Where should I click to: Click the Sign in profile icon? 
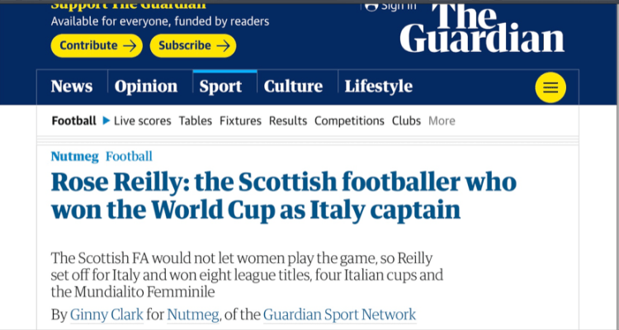click(x=371, y=5)
